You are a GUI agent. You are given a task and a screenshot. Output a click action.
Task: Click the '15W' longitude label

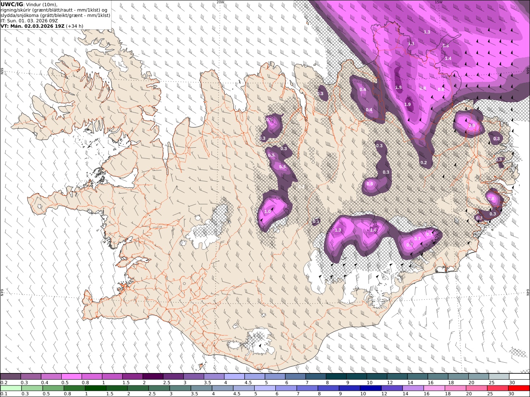(438, 2)
